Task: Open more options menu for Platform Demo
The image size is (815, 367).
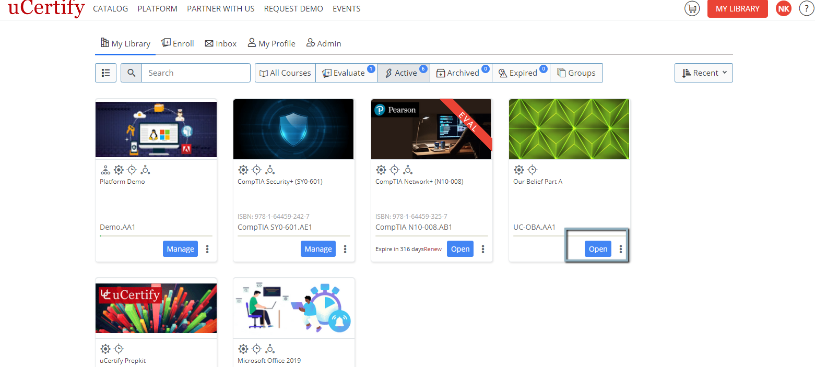Action: point(207,249)
